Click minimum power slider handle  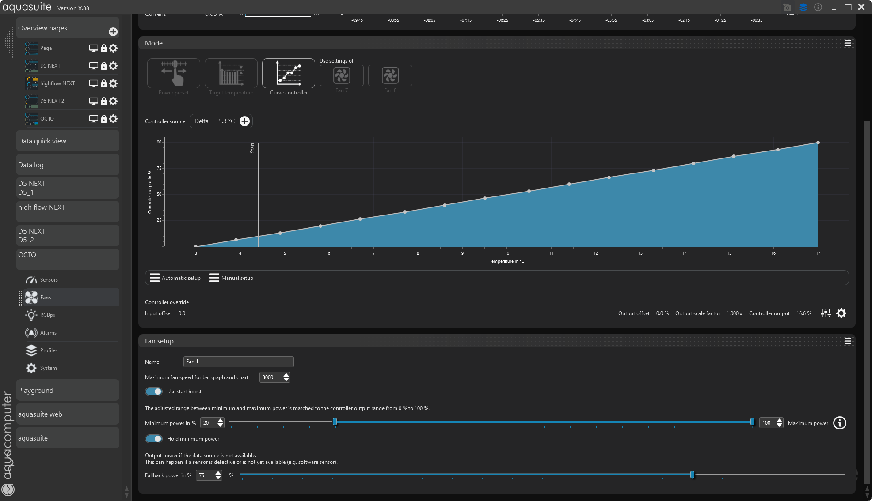click(x=335, y=422)
